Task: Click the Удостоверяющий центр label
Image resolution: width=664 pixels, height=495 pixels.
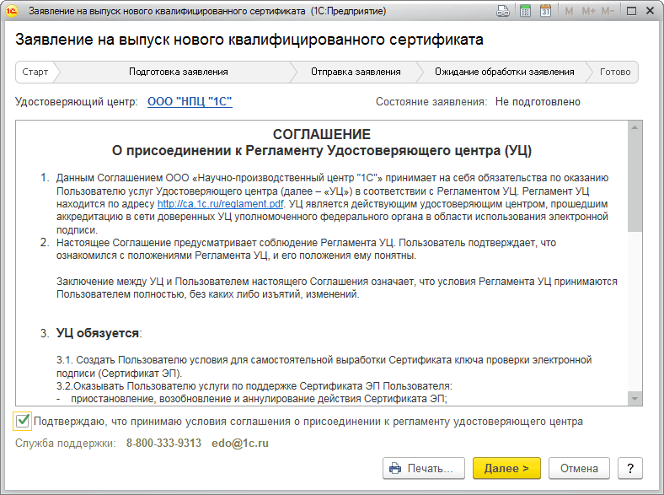Action: click(76, 102)
